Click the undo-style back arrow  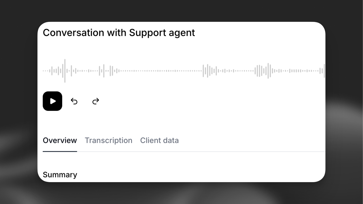click(74, 101)
